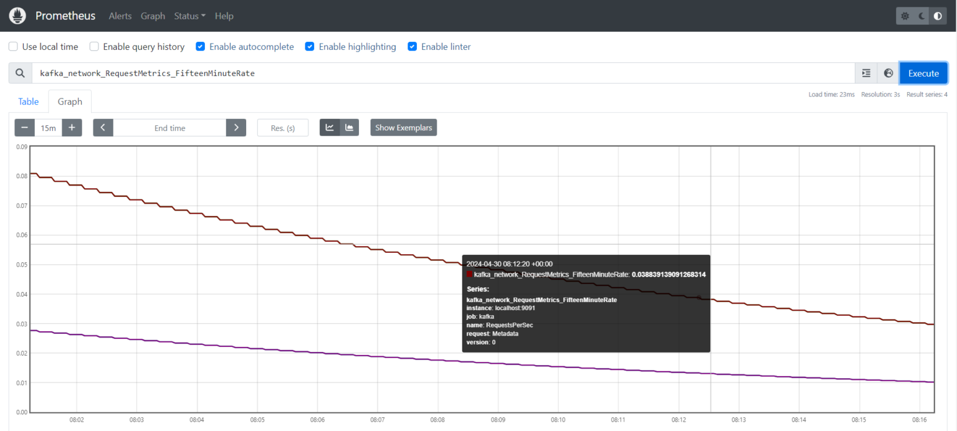Select the auto theme contrast icon

[938, 16]
